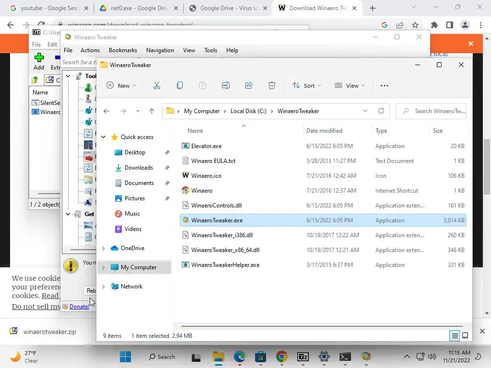
Task: Open the Sort dropdown
Action: (306, 85)
